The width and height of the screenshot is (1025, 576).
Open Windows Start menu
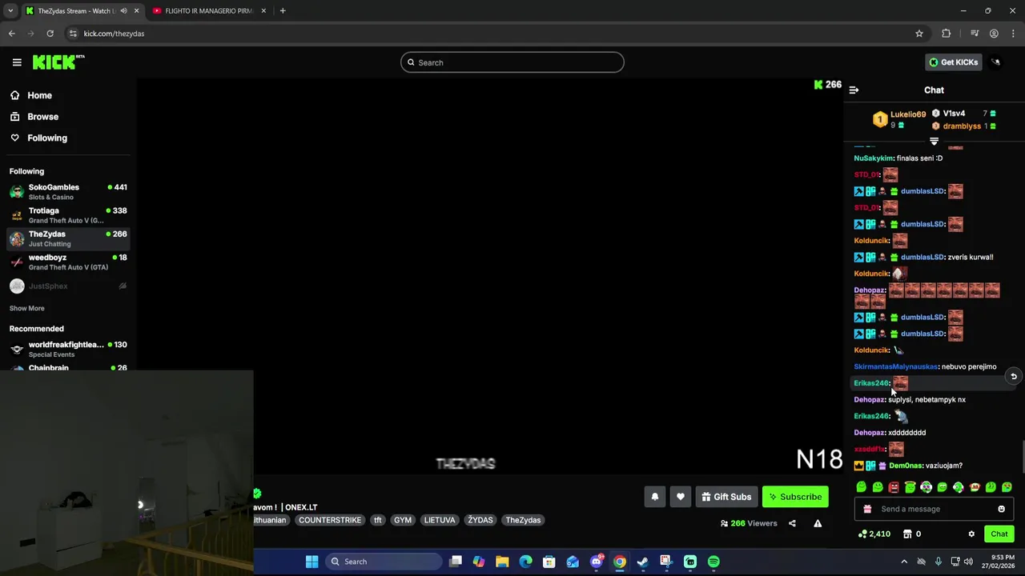click(312, 562)
